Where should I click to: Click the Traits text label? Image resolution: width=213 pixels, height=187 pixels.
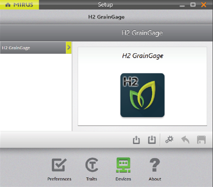(x=91, y=179)
